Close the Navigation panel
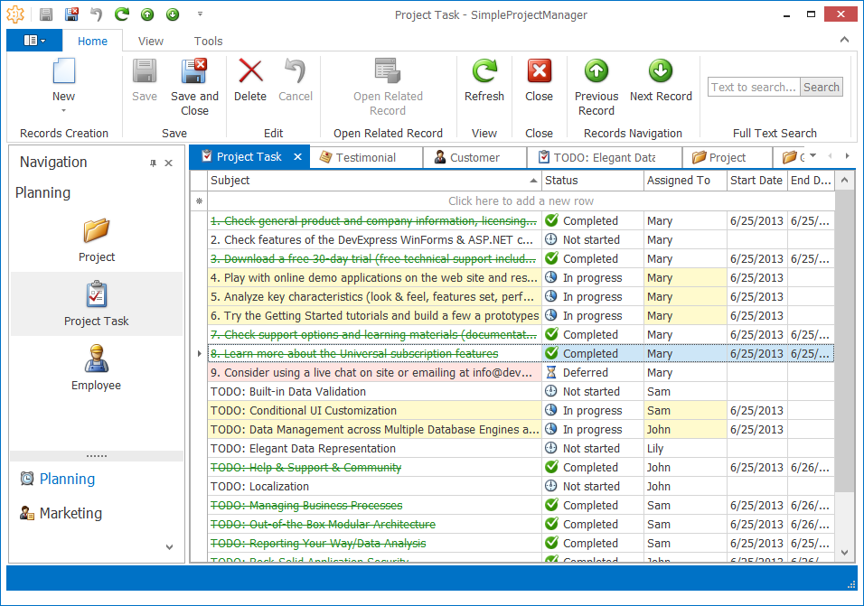The width and height of the screenshot is (864, 606). (169, 163)
